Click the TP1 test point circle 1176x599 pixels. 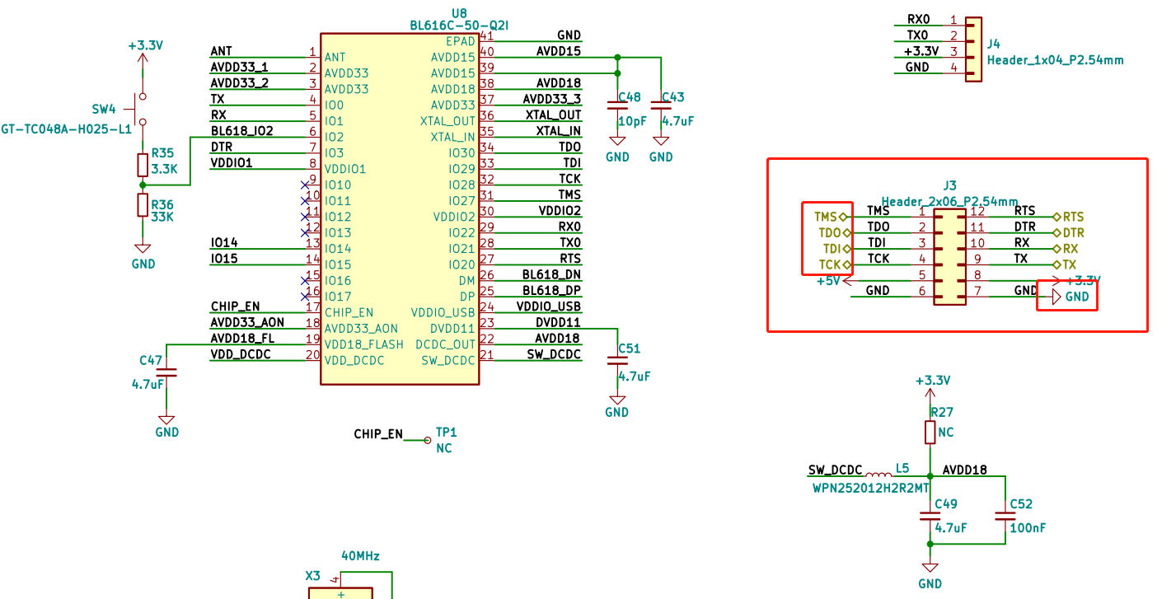pyautogui.click(x=427, y=440)
